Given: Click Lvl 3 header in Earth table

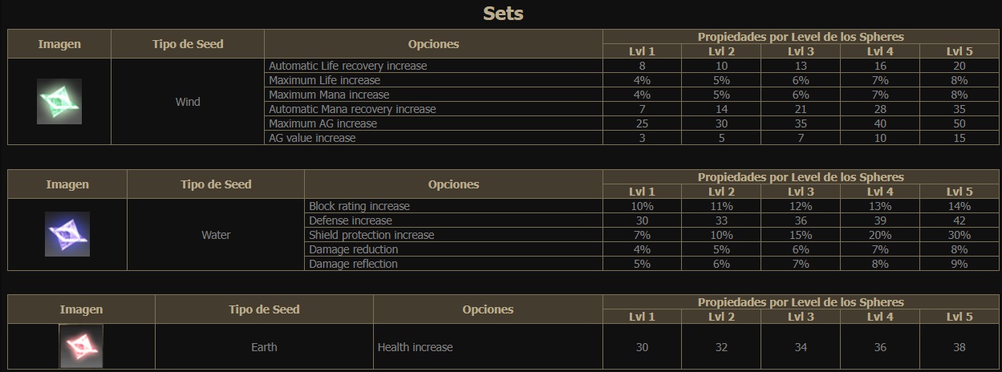Looking at the screenshot, I should [801, 317].
